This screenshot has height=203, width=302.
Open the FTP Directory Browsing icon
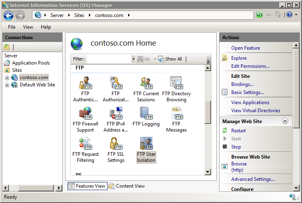click(176, 83)
